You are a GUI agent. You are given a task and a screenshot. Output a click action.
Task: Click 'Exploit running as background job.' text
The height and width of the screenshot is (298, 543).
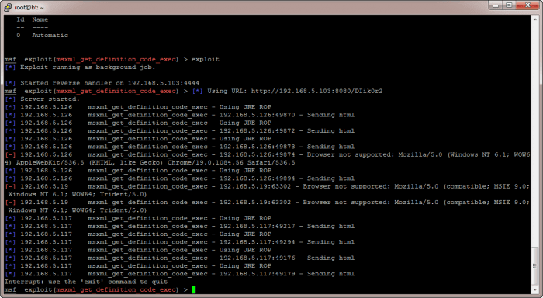tap(88, 68)
